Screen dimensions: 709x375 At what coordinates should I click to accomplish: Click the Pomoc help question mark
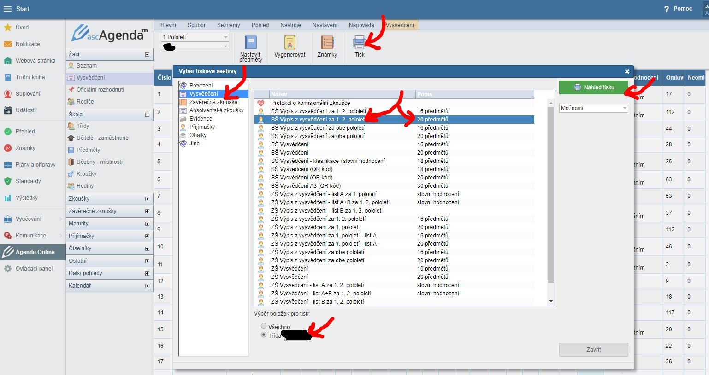[666, 9]
